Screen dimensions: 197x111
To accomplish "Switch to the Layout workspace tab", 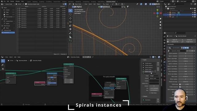I will point(29,2).
